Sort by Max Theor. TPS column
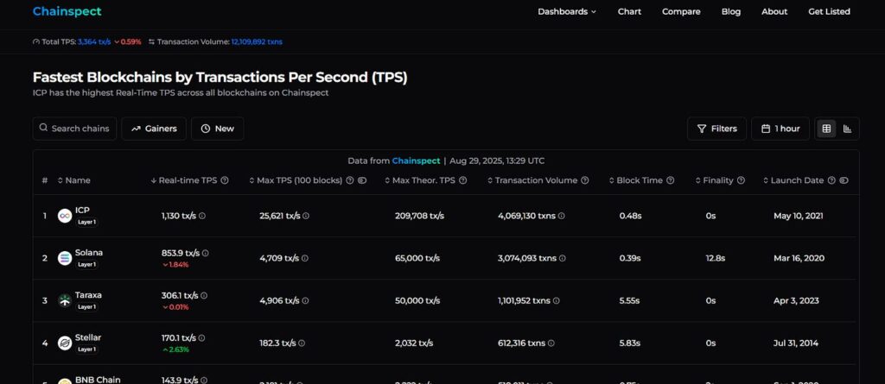The width and height of the screenshot is (885, 384). pyautogui.click(x=421, y=180)
